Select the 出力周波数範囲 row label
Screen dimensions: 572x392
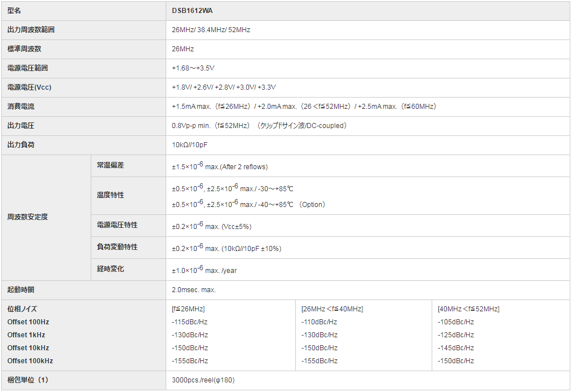(x=31, y=30)
